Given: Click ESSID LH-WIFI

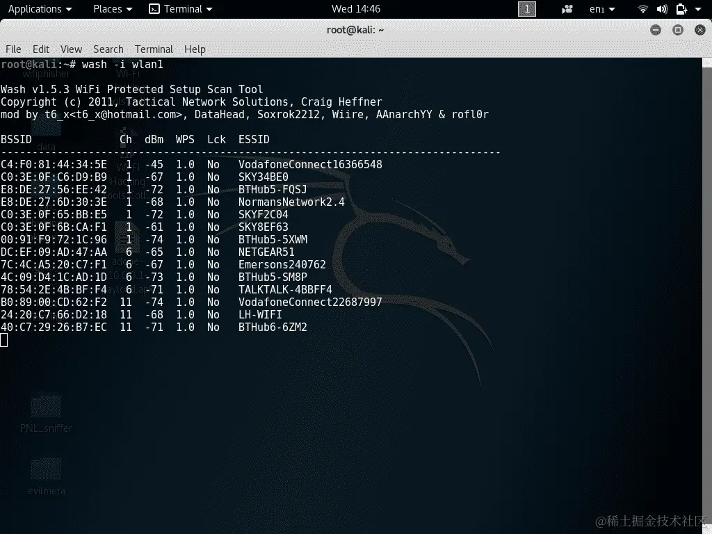Looking at the screenshot, I should [x=260, y=315].
